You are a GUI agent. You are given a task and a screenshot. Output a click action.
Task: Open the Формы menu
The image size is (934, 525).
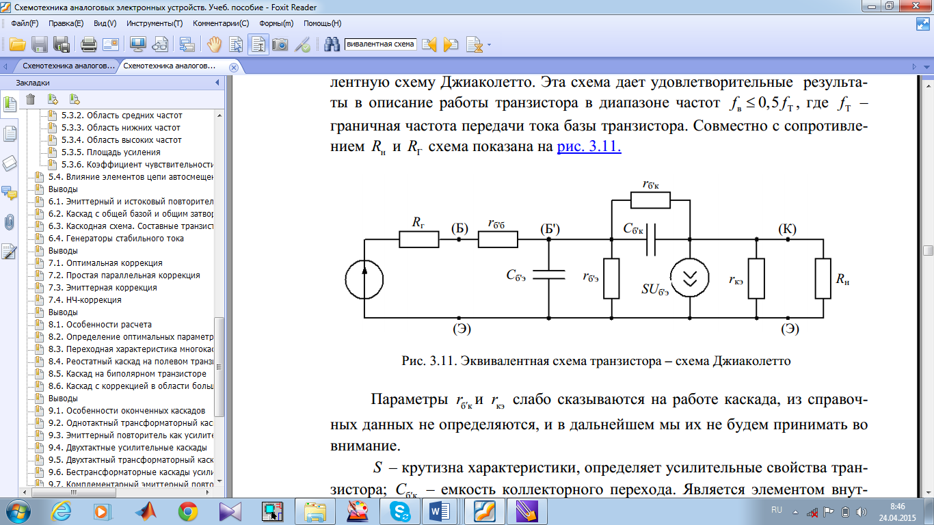pos(276,23)
